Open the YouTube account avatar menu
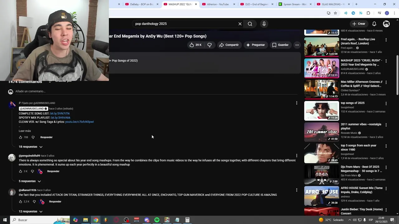Viewport: 399px width, 224px height. [x=386, y=24]
